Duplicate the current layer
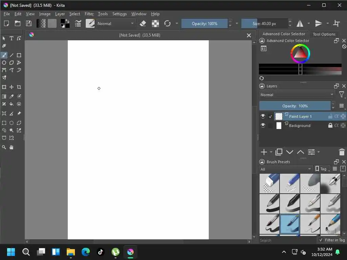The height and width of the screenshot is (260, 347). point(279,152)
